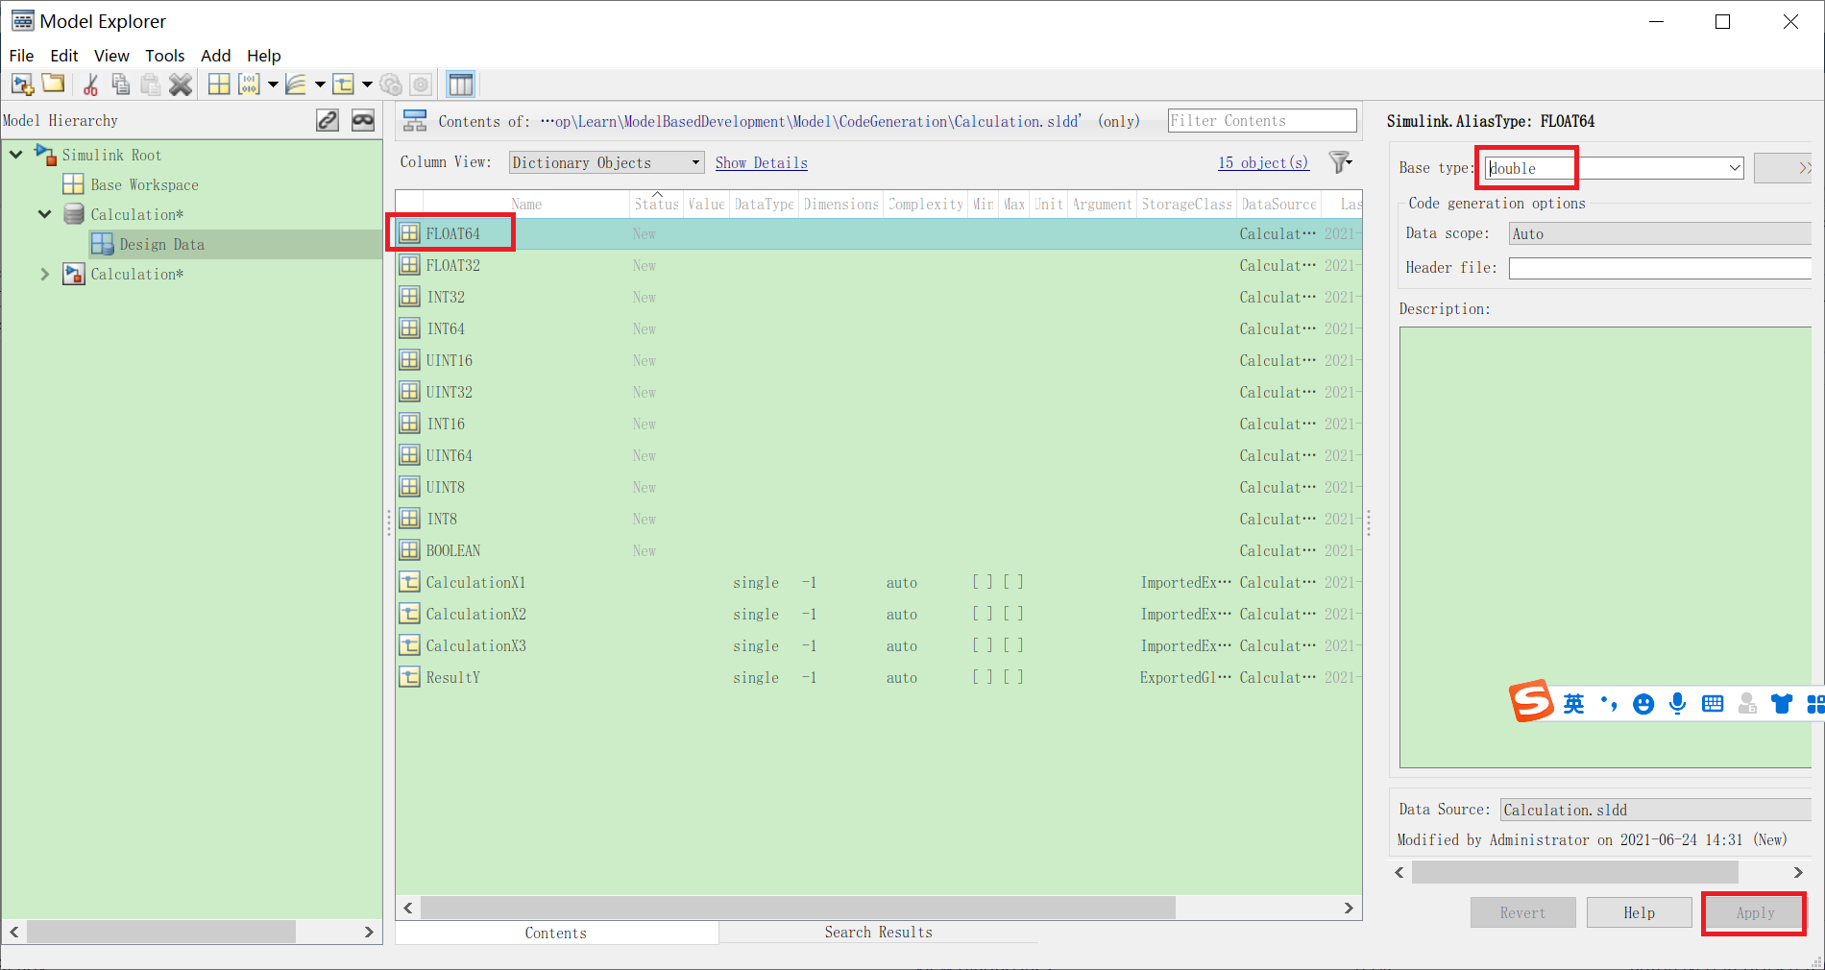Viewport: 1825px width, 970px height.
Task: Click the Apply button
Action: pos(1755,913)
